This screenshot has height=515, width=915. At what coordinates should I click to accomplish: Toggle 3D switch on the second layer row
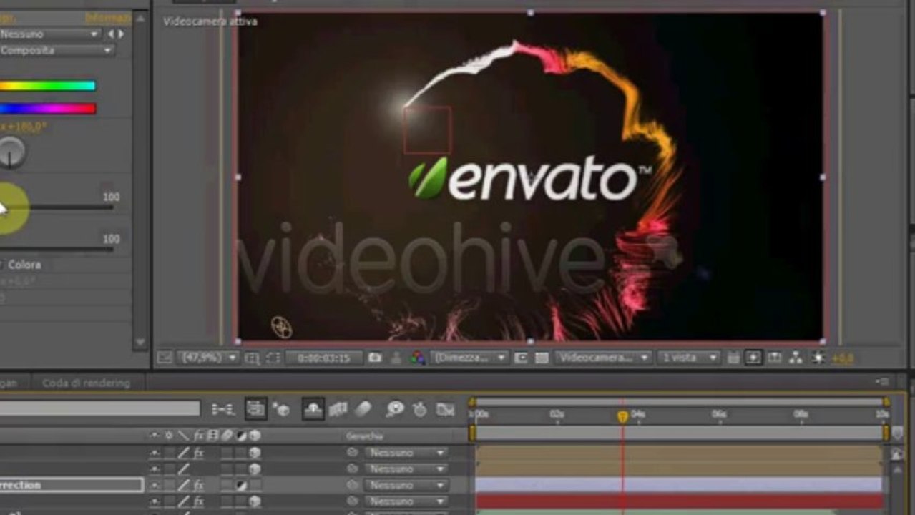coord(255,469)
